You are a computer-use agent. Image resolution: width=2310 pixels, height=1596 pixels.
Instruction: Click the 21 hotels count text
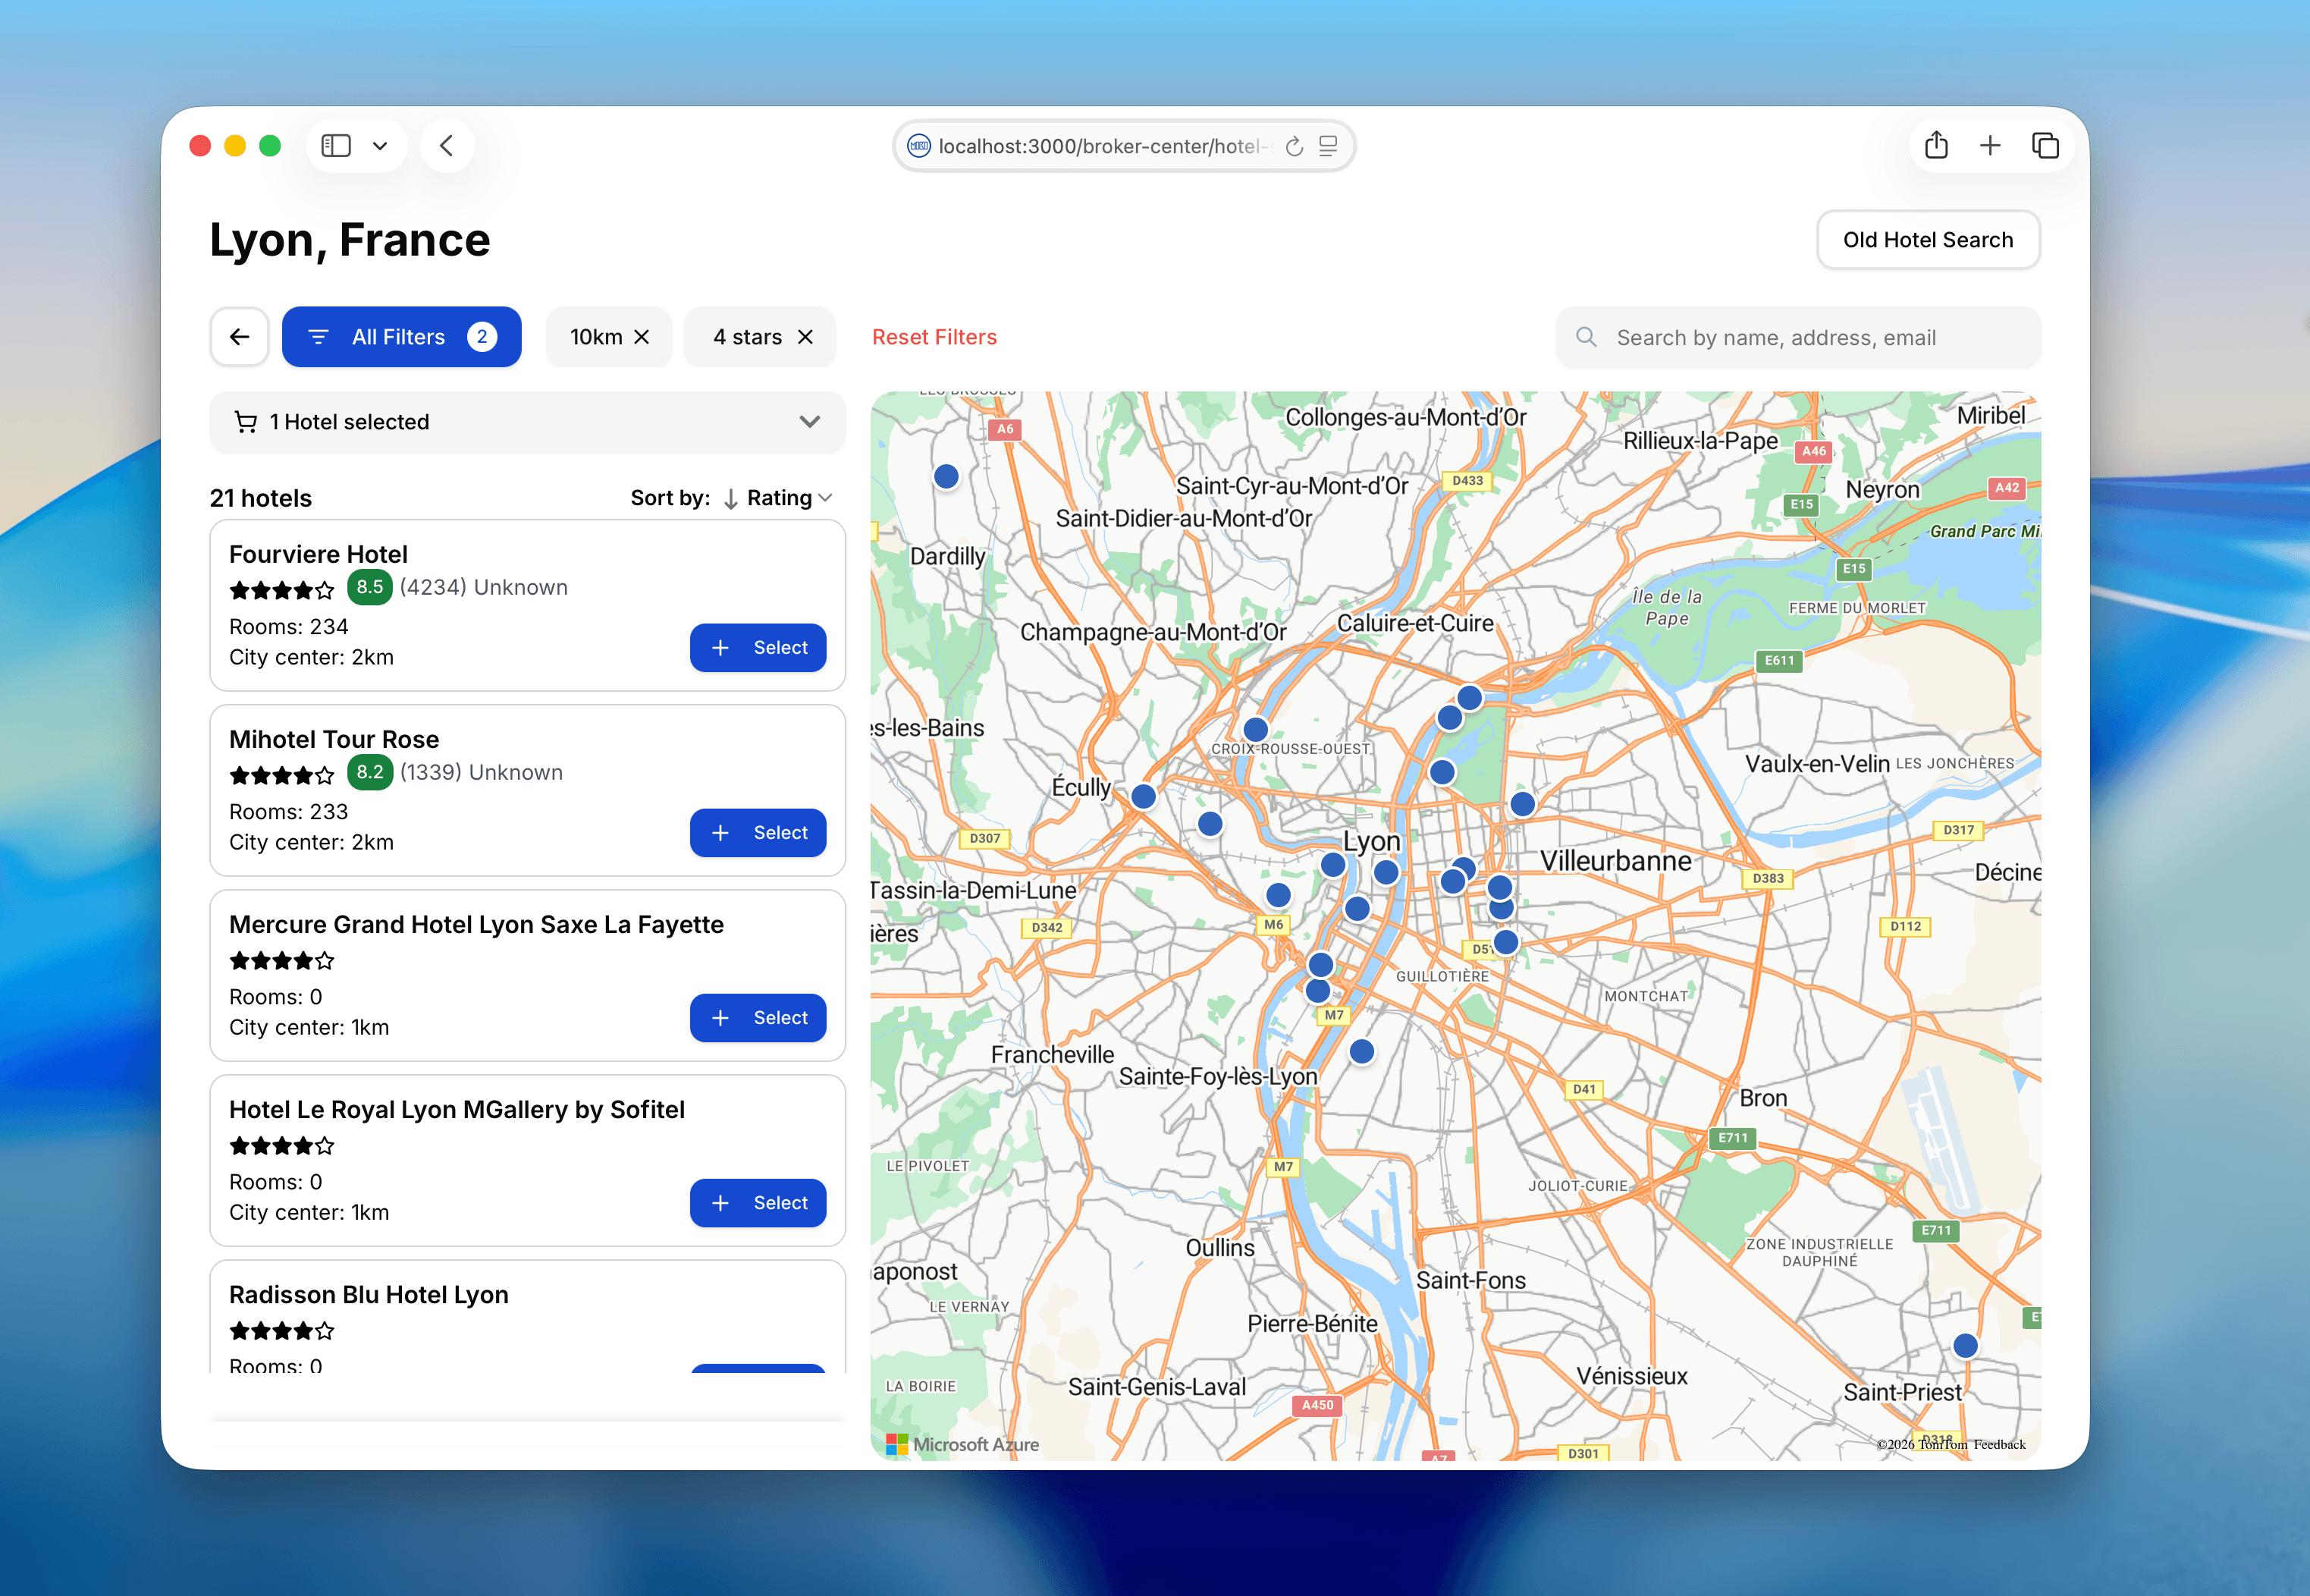261,498
